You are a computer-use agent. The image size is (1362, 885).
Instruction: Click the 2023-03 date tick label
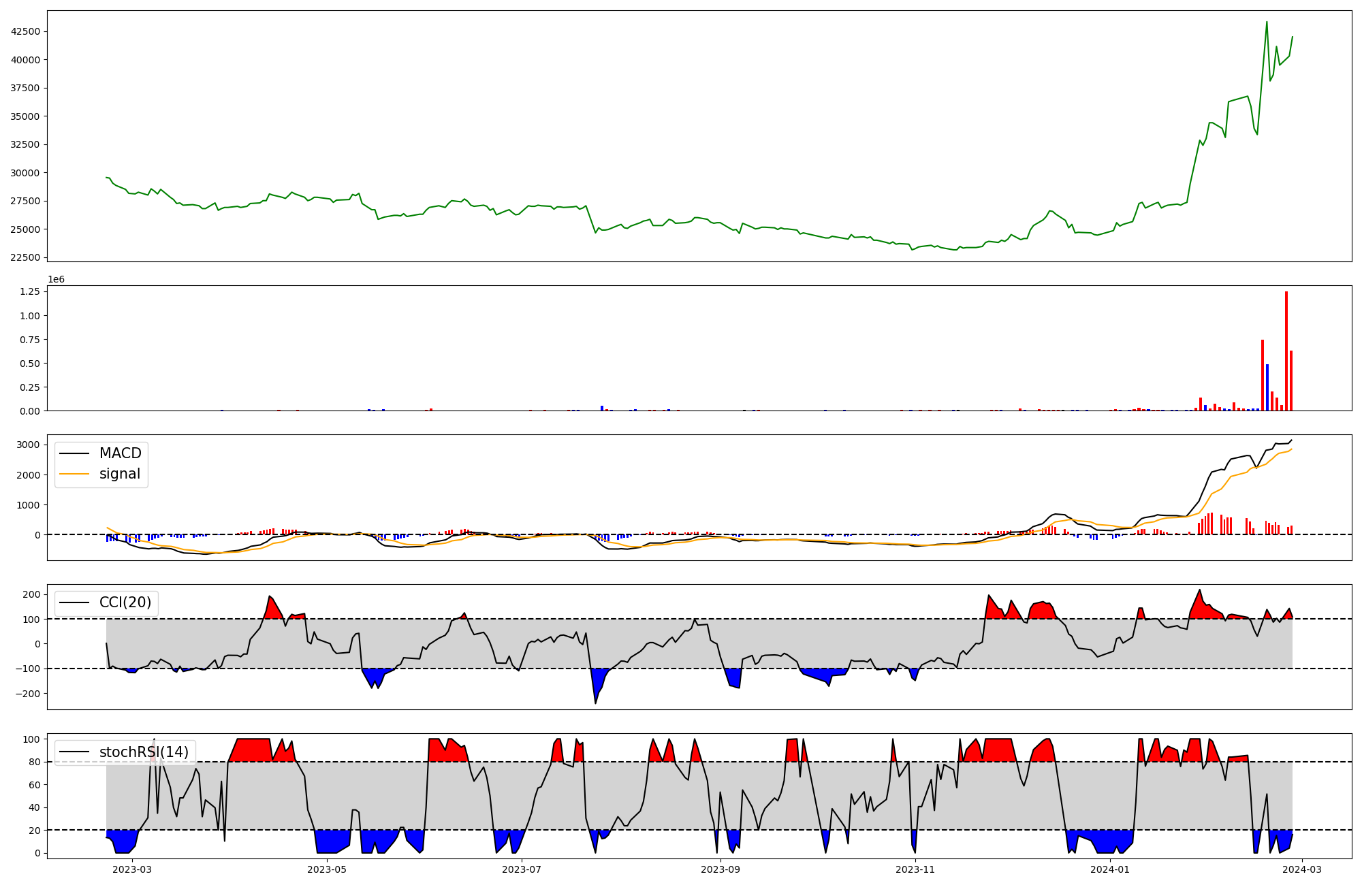click(x=132, y=869)
